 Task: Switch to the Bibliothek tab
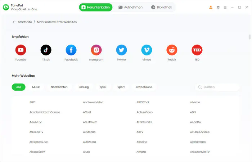click(162, 7)
